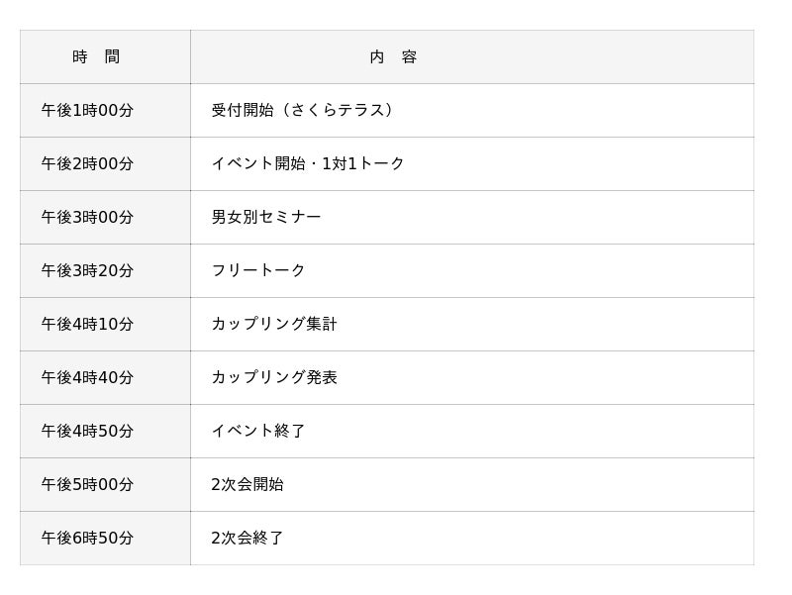Click the カップリング集計 entry

[274, 325]
